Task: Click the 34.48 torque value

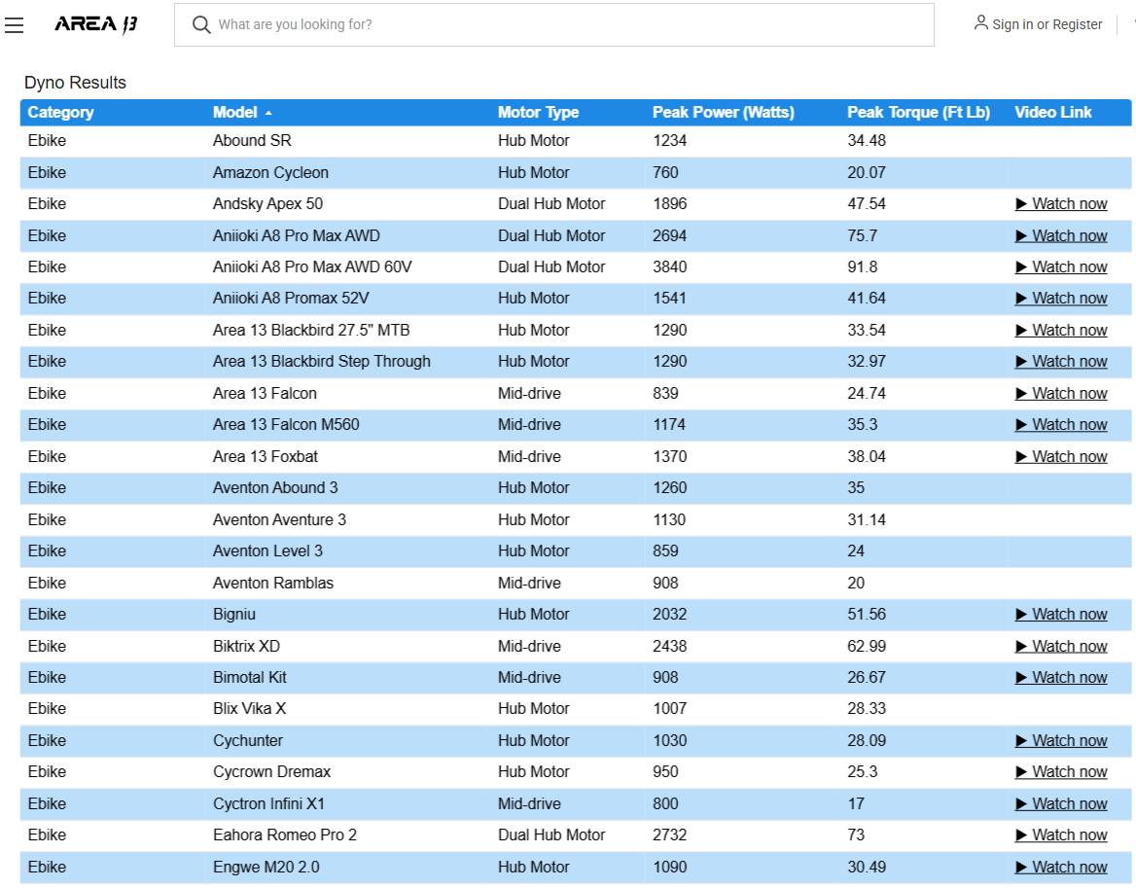Action: [x=867, y=140]
